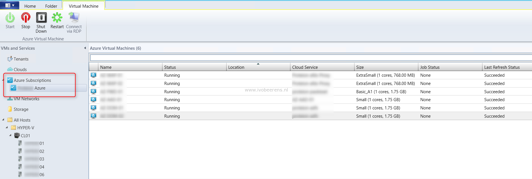The width and height of the screenshot is (532, 179).
Task: Select the HYPER-V host group
Action: pos(26,128)
